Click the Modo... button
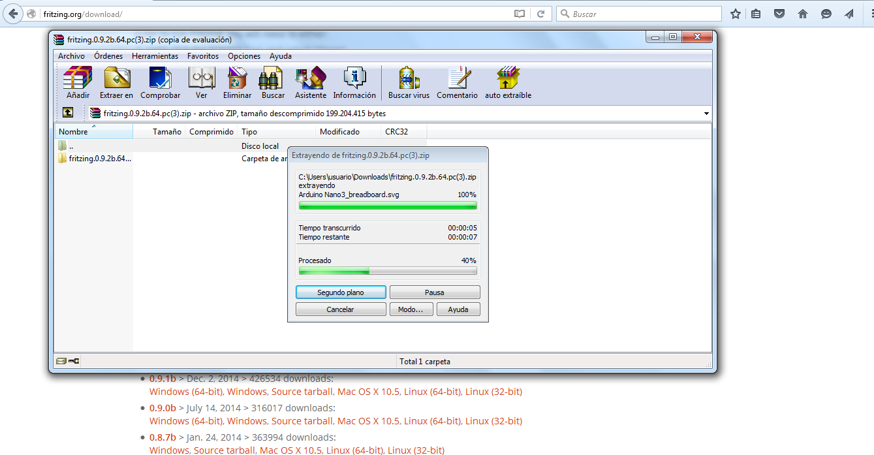This screenshot has width=874, height=455. [411, 309]
